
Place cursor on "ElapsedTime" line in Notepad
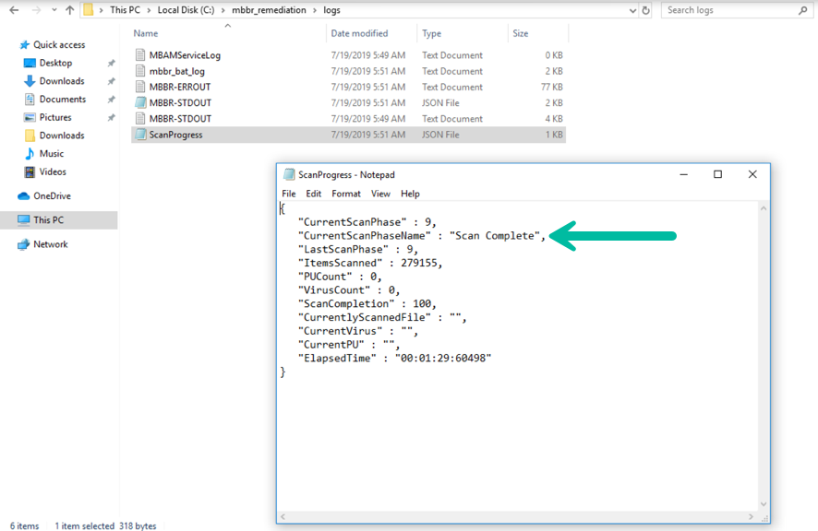394,359
